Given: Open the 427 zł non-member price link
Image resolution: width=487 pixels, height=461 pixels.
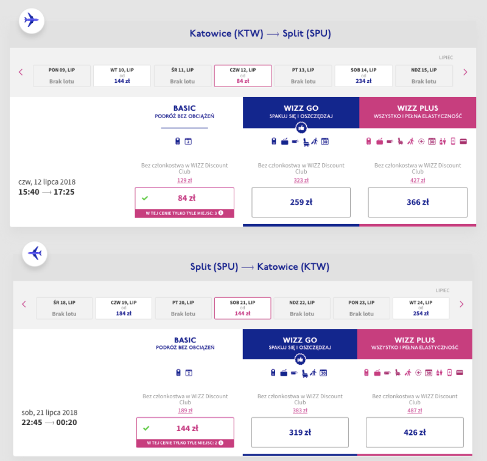Looking at the screenshot, I should click(x=418, y=180).
